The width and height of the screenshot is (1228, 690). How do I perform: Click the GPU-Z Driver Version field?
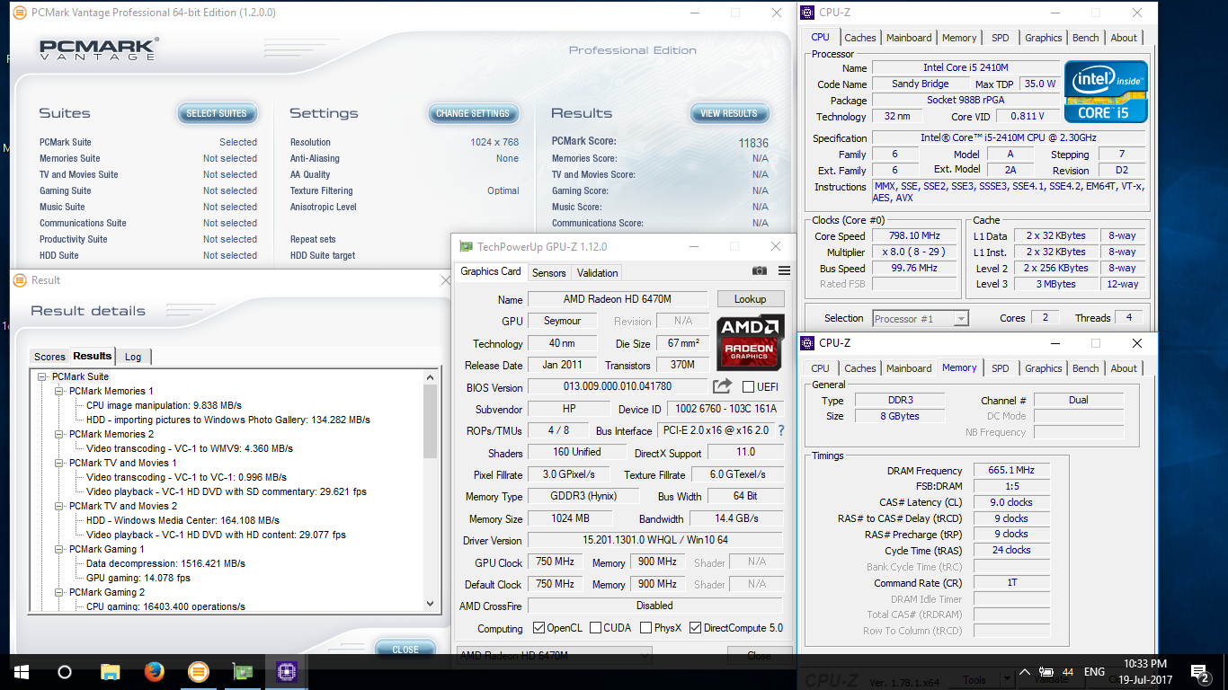[x=655, y=541]
